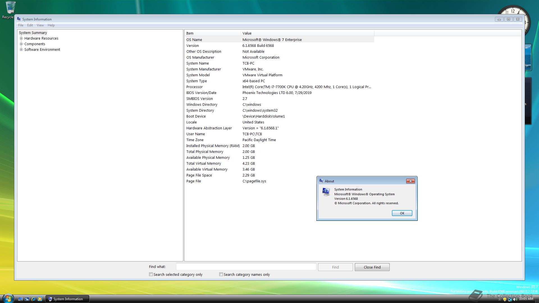Expand the Hardware Resources tree node
Screen dimensions: 539x303
tap(21, 38)
